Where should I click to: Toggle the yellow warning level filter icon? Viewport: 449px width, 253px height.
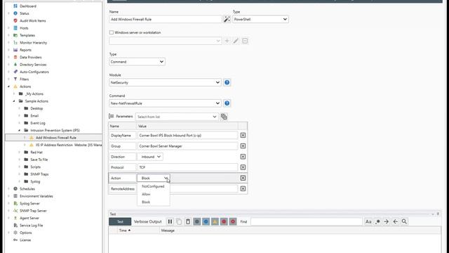pos(215,221)
